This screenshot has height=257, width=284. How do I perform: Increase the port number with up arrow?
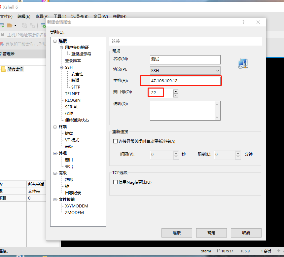click(176, 91)
